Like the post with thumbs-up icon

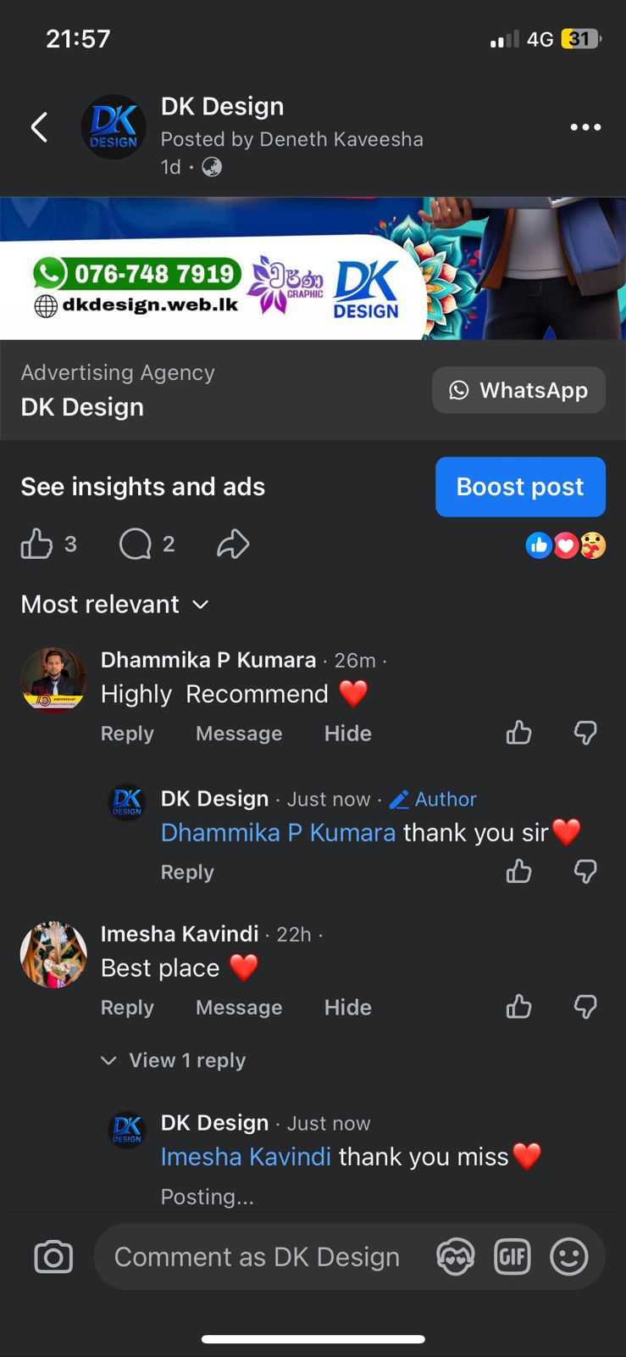tap(36, 544)
